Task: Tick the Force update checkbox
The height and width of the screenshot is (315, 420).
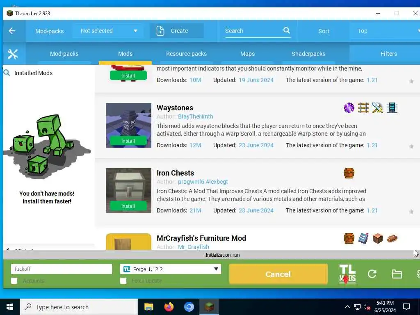Action: coord(123,281)
